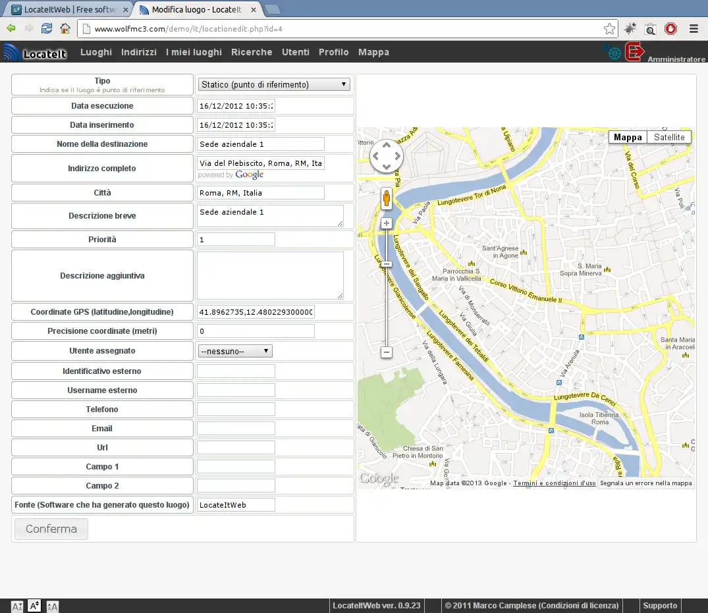Switch to the LocateItWeb browser tab

click(x=66, y=10)
